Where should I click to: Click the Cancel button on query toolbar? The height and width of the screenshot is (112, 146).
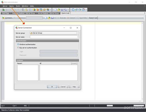tap(71, 18)
